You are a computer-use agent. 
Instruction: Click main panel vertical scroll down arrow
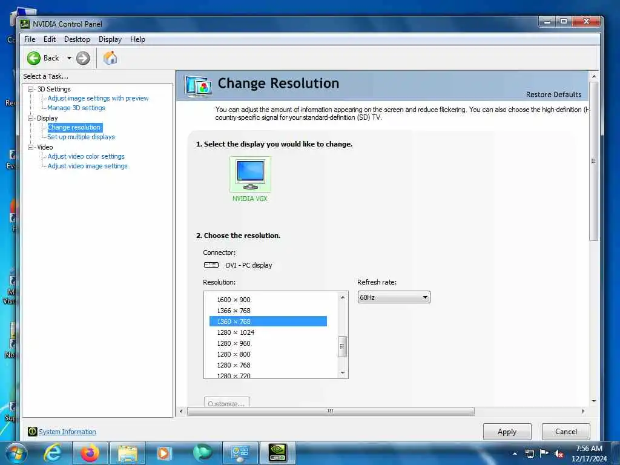(x=593, y=401)
